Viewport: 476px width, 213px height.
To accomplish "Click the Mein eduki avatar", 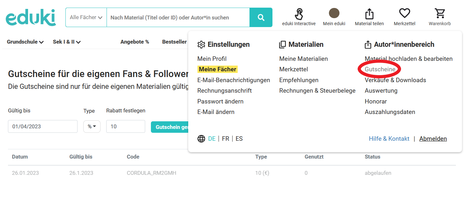I will (x=334, y=13).
